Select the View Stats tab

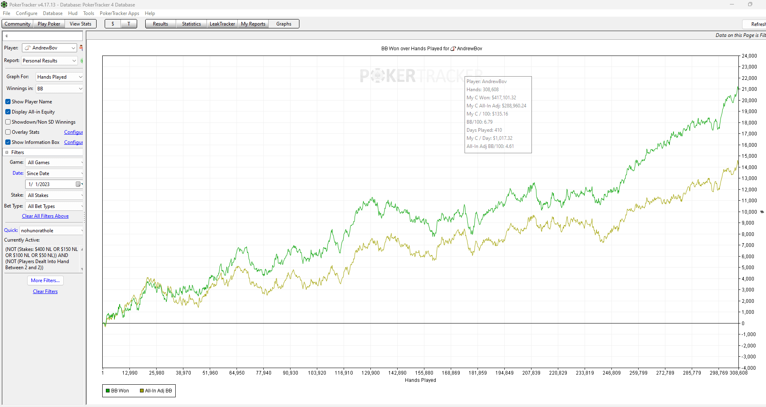[x=81, y=24]
